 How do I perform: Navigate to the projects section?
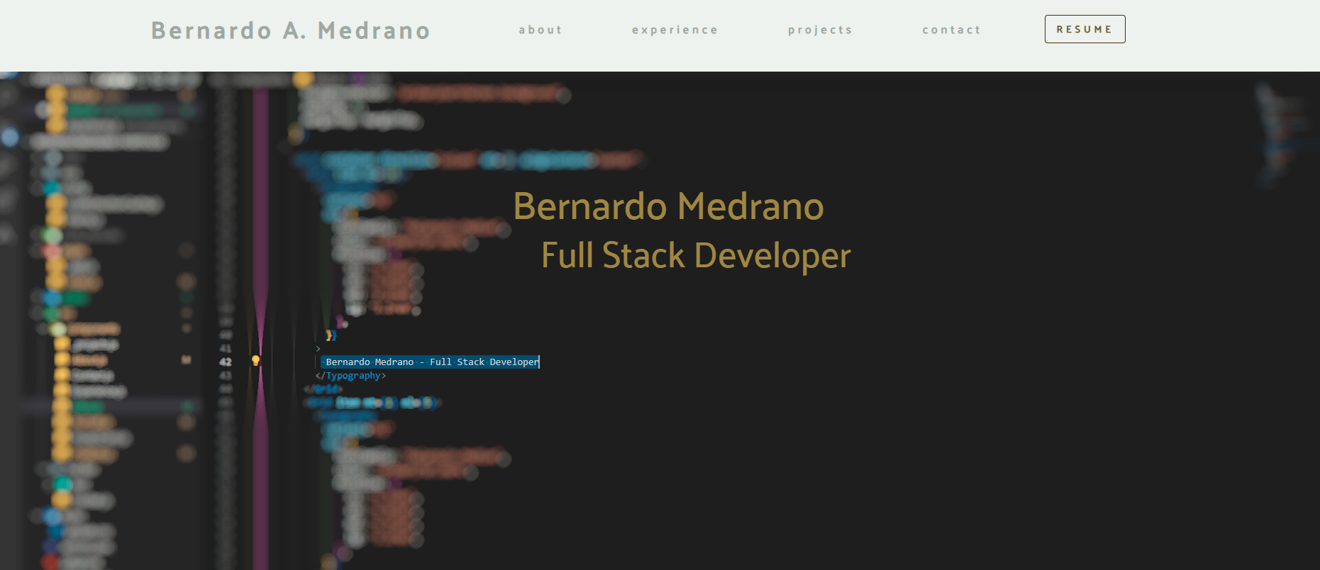(820, 30)
